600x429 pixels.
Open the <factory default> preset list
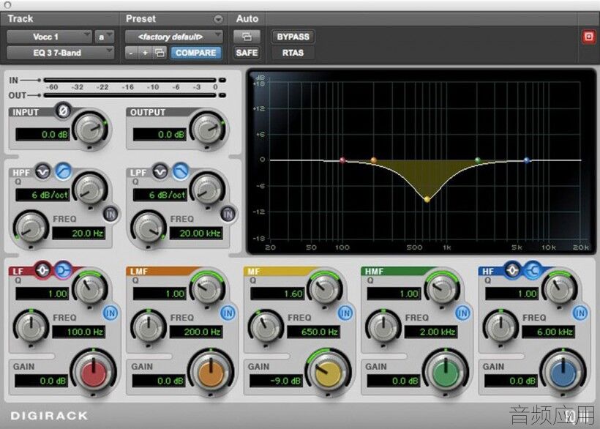pos(173,37)
